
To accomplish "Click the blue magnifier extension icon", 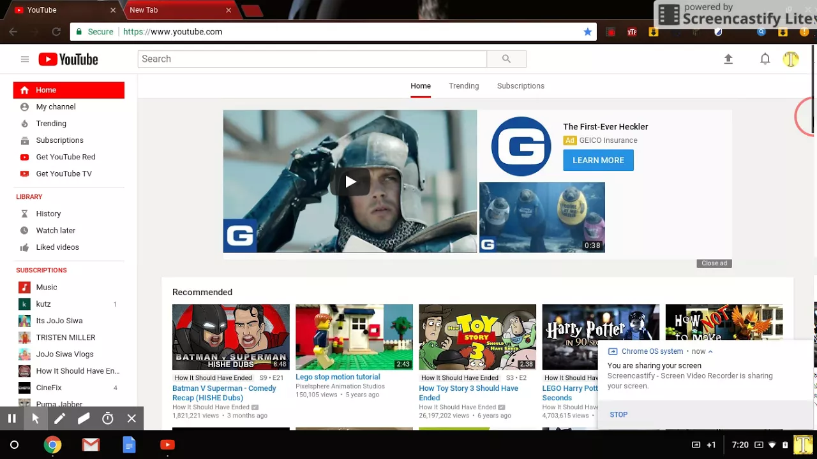I will pos(761,32).
